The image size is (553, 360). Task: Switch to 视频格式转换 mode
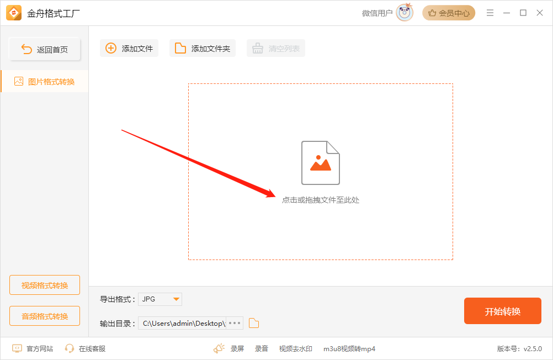[44, 284]
